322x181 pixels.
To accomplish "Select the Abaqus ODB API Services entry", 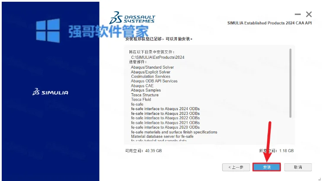I will [154, 81].
